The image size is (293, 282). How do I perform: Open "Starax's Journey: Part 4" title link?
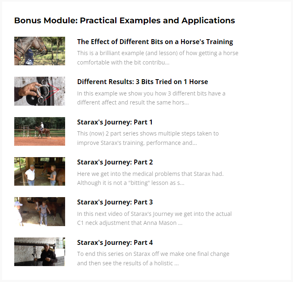point(115,242)
